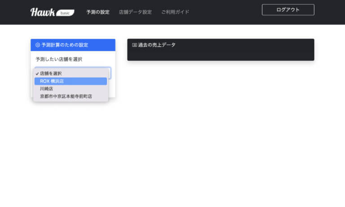Open the ご利用ガイド page
The width and height of the screenshot is (345, 207).
(x=175, y=12)
